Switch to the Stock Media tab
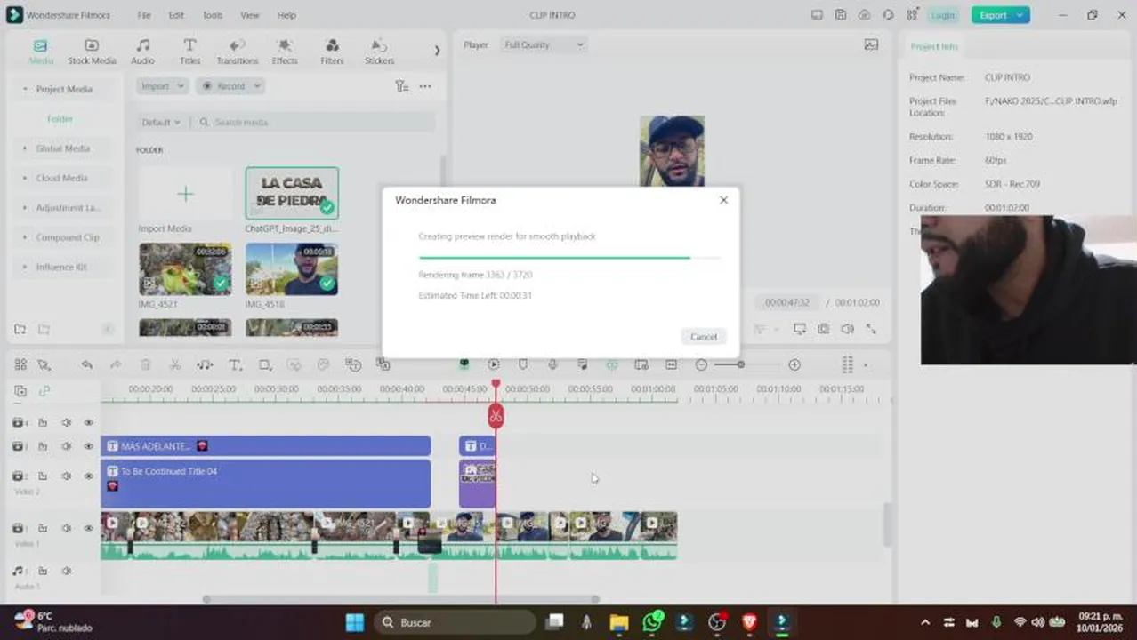The width and height of the screenshot is (1137, 640). tap(92, 52)
